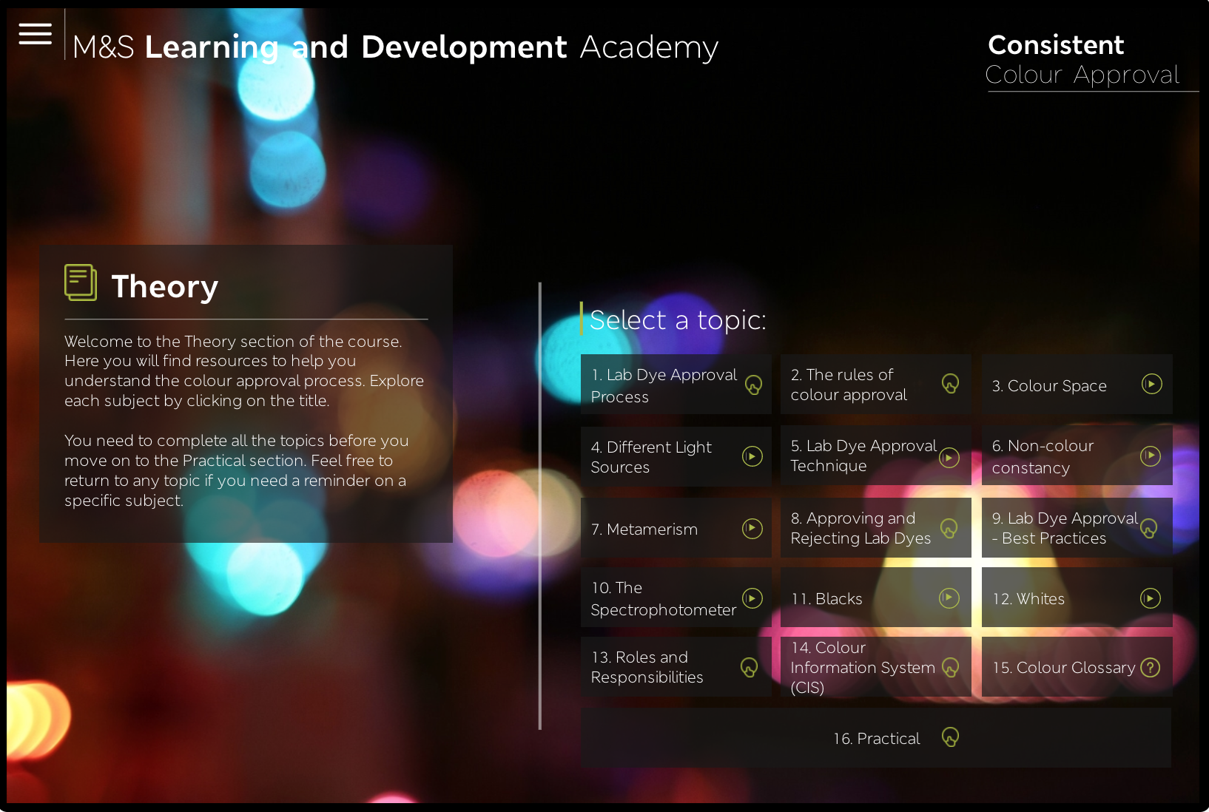Choose Lab Dye Approval Best Practices

(x=1063, y=528)
